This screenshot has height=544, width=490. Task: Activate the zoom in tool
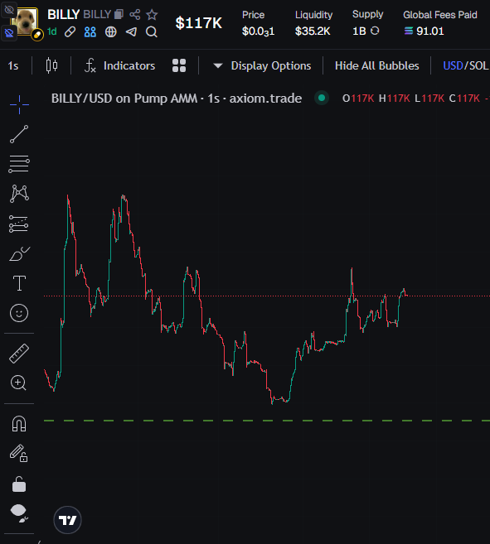pyautogui.click(x=18, y=383)
